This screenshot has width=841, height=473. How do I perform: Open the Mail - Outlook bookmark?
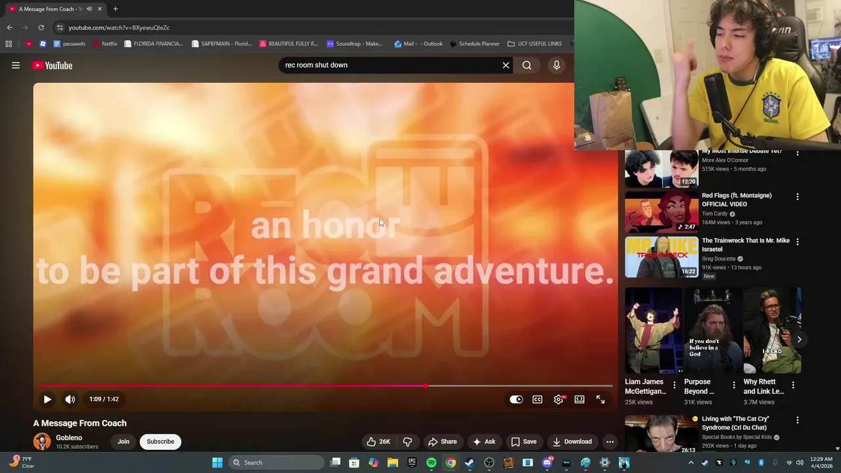[418, 43]
